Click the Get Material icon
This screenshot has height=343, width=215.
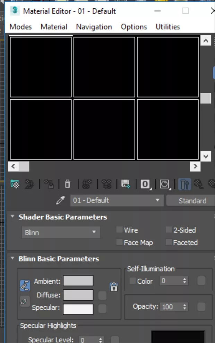tap(15, 184)
